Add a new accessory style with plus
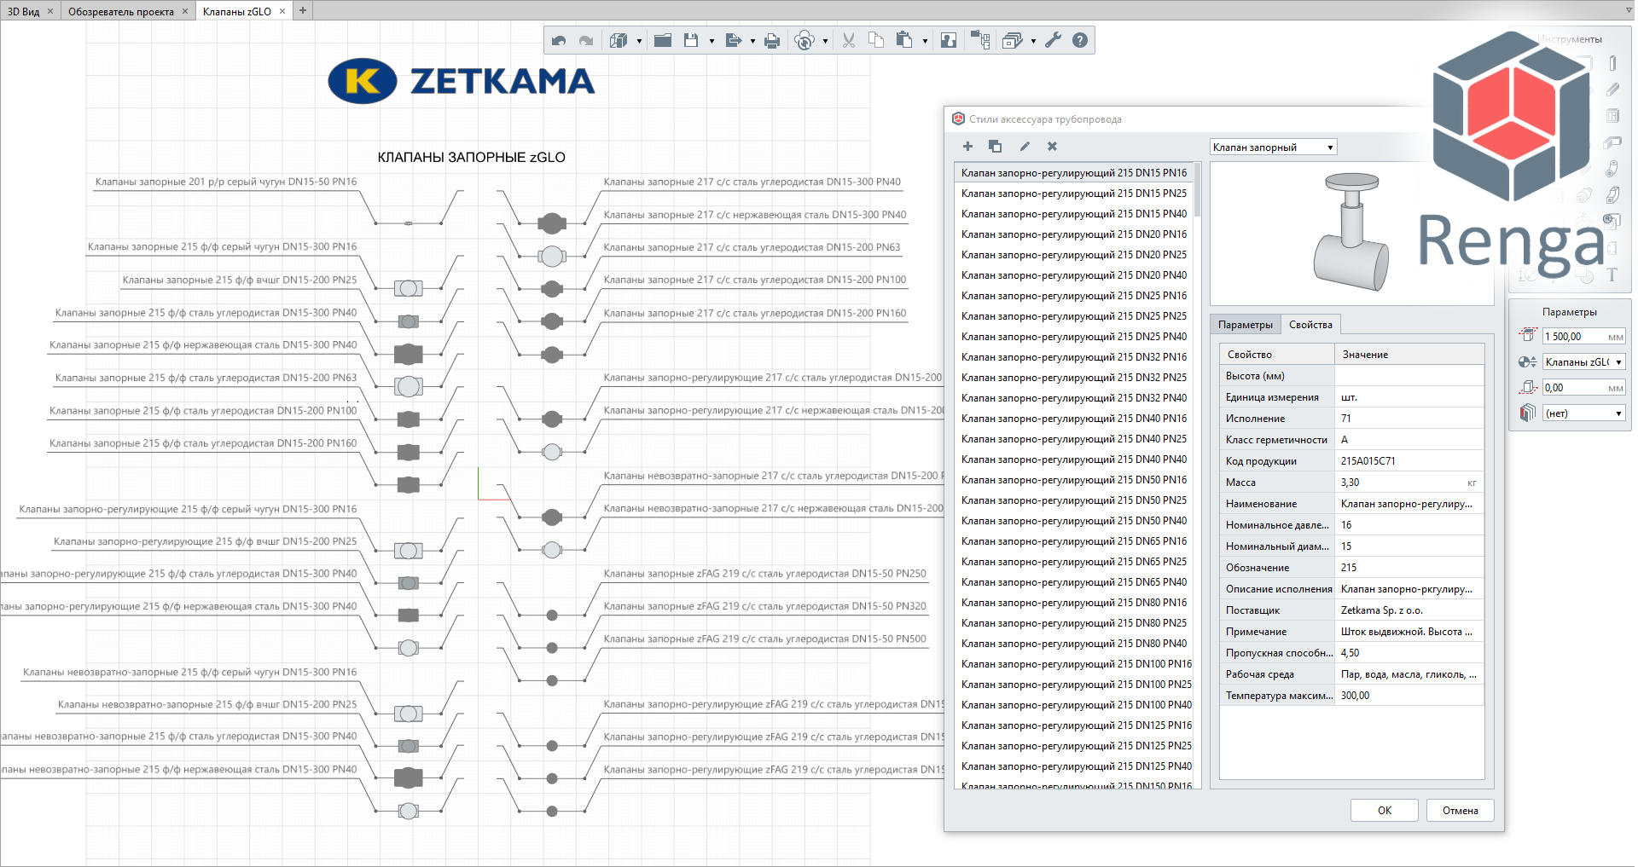 coord(967,147)
